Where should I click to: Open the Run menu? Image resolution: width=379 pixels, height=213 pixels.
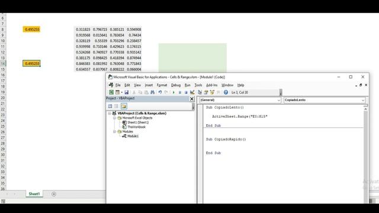[x=187, y=85]
